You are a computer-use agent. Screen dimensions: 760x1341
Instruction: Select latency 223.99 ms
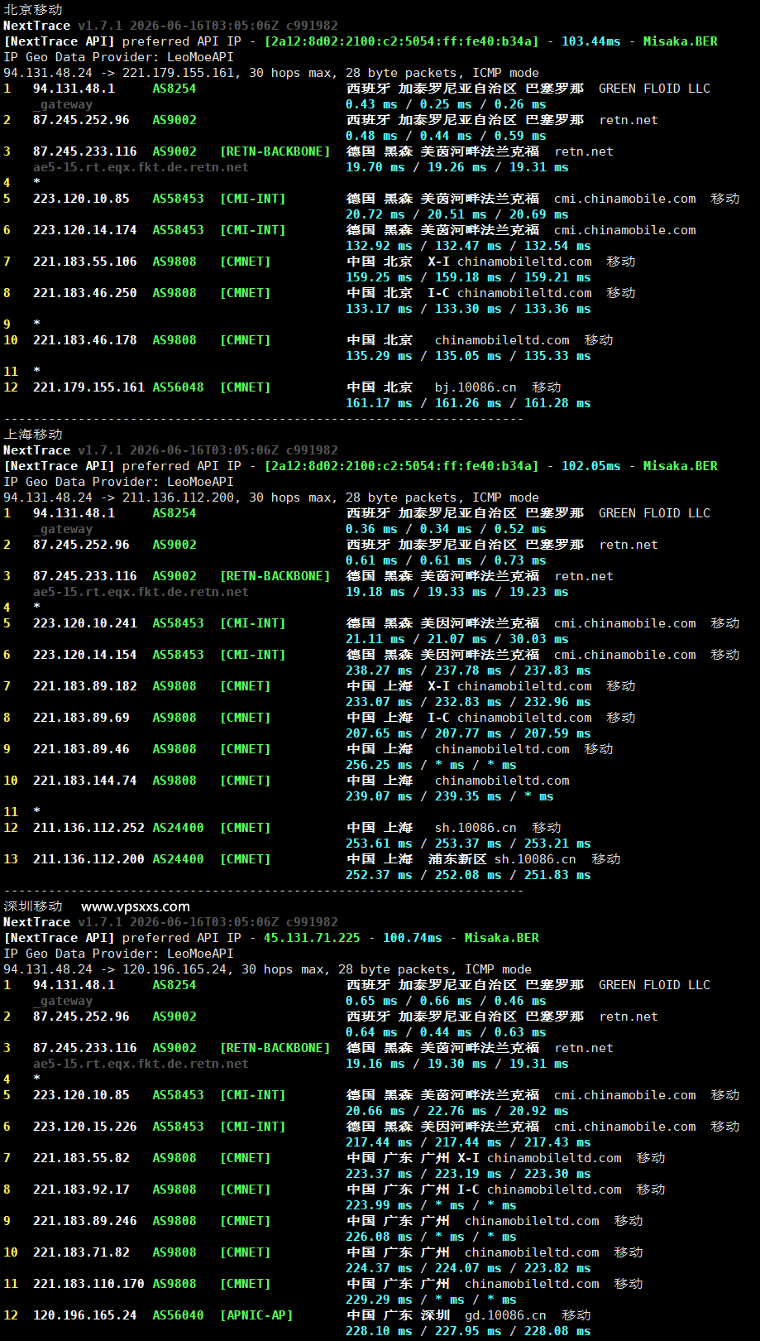(379, 1205)
